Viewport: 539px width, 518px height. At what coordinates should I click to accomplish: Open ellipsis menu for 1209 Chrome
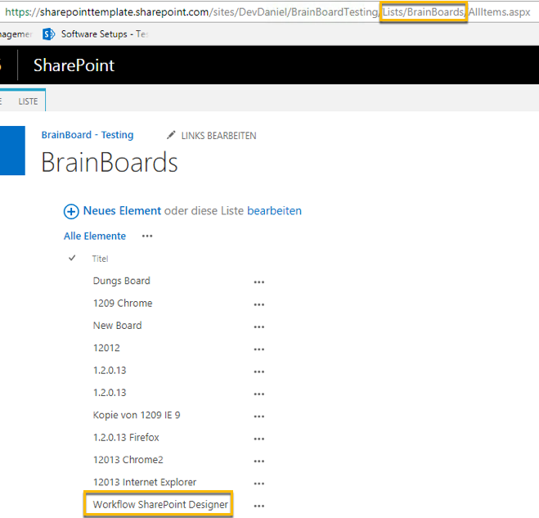[x=258, y=304]
